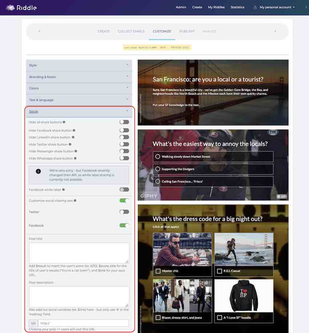Screen dimensions: 309x333
Task: Check 'Blazer, dressy shirt, and jeans' checkbox
Action: (x=158, y=317)
